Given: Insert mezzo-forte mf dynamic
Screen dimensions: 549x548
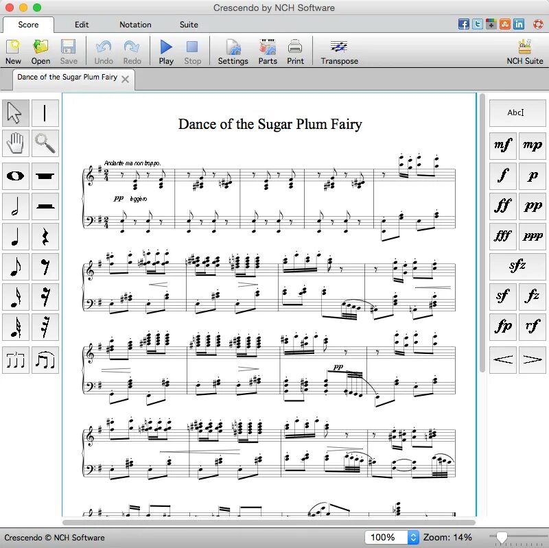Looking at the screenshot, I should [503, 146].
